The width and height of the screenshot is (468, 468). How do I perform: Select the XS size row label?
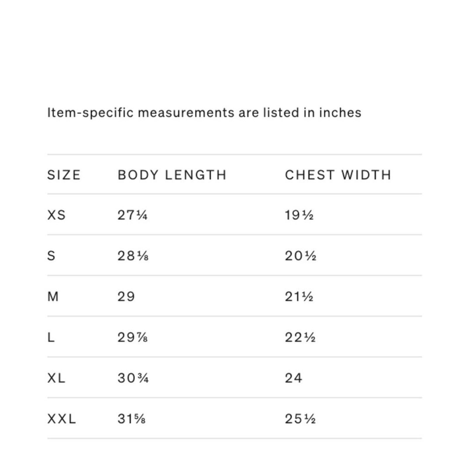(56, 215)
